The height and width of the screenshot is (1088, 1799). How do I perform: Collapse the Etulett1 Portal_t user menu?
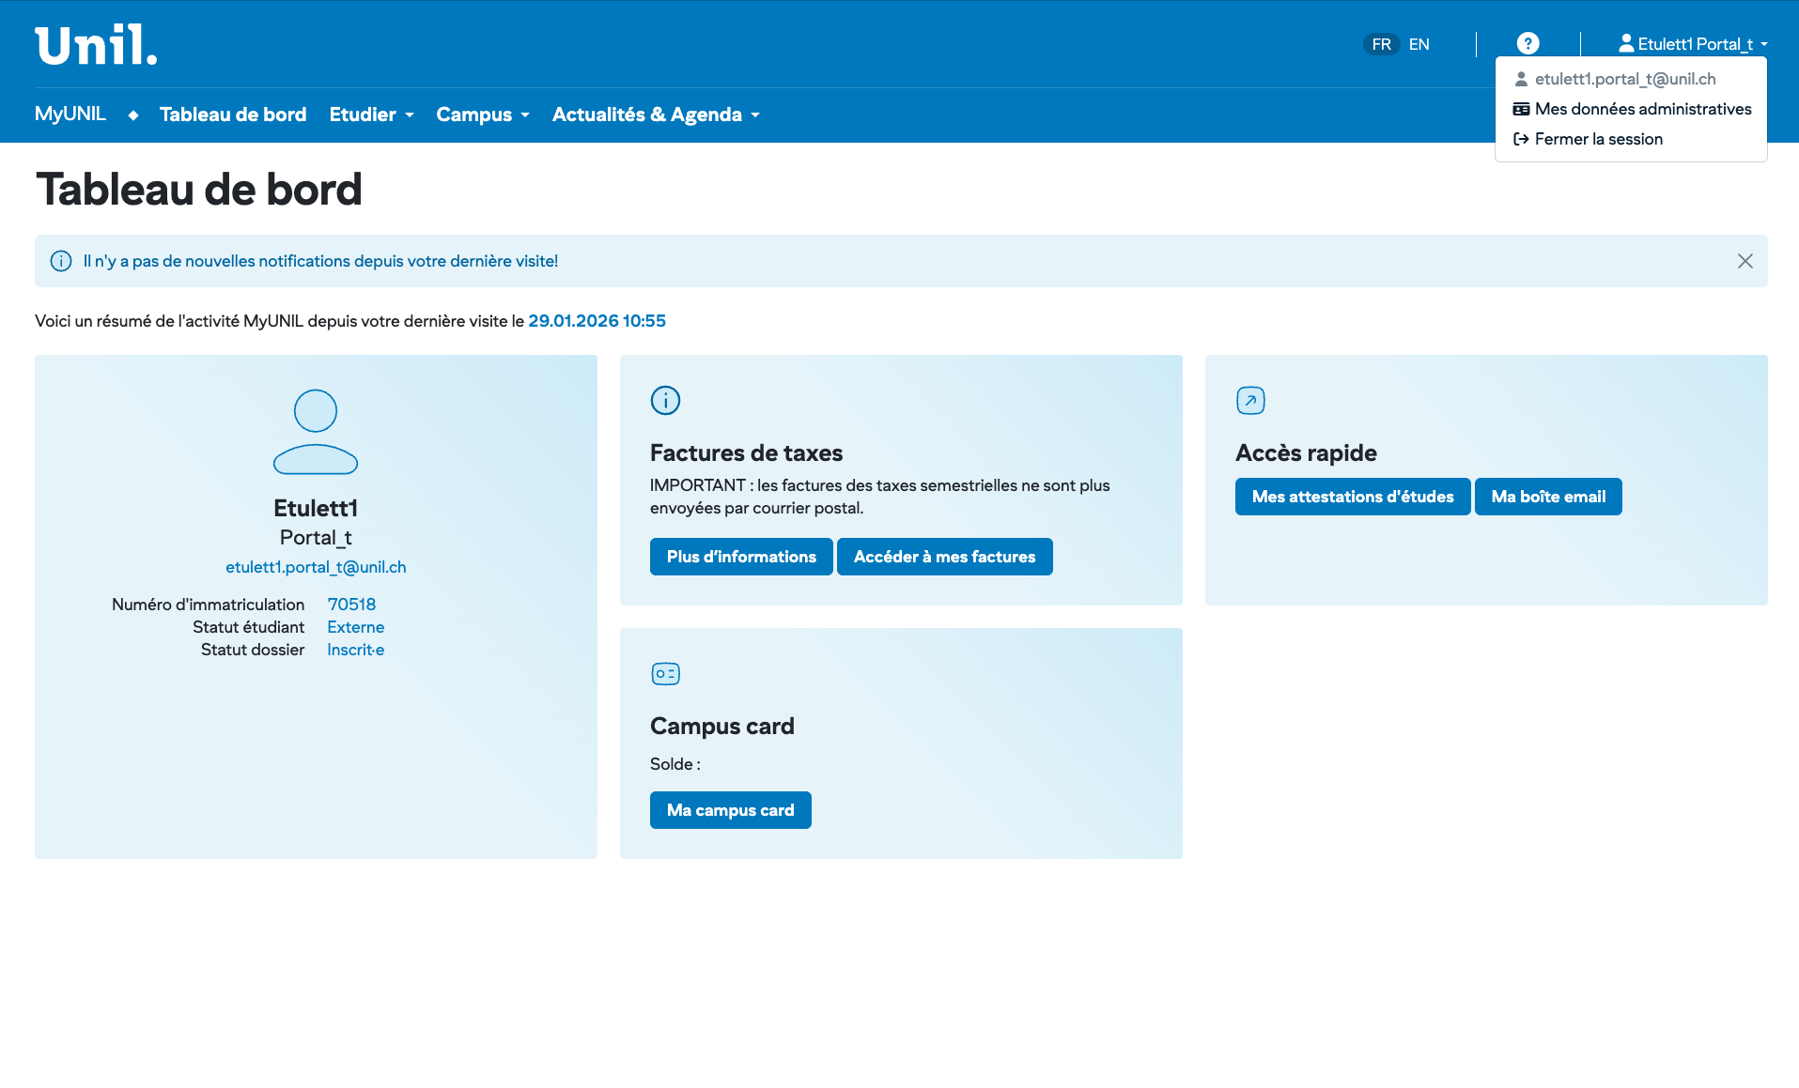coord(1693,44)
